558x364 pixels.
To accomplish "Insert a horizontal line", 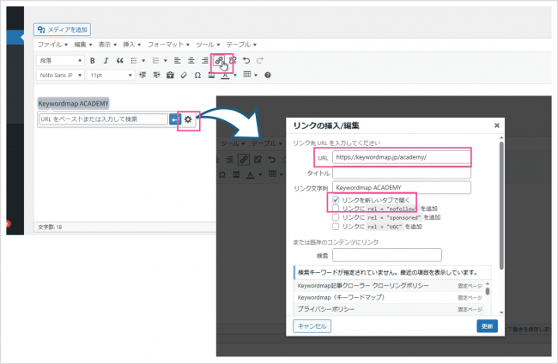I will coord(211,75).
